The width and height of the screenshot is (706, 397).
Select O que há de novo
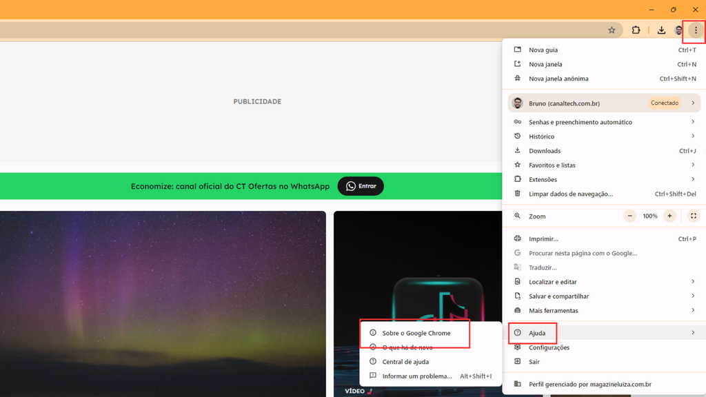(x=431, y=347)
